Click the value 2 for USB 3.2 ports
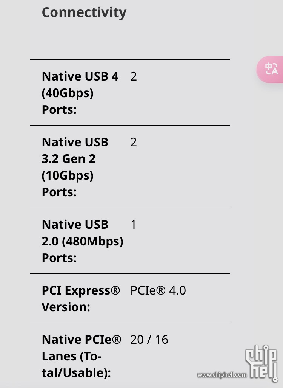283x388 pixels. (133, 142)
